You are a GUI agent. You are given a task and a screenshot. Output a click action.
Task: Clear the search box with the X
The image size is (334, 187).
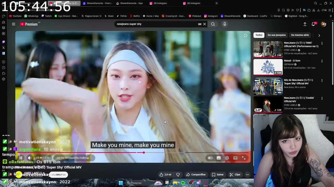click(205, 24)
